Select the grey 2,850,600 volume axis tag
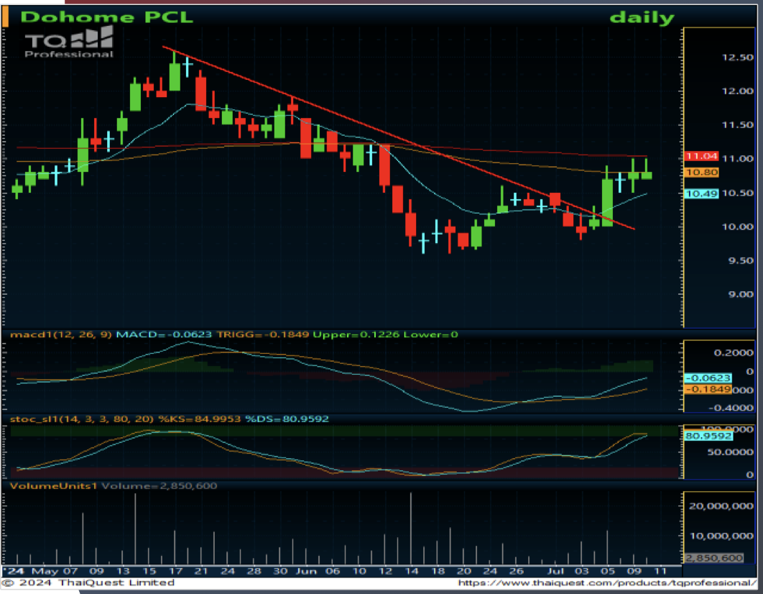This screenshot has width=763, height=594. point(714,558)
